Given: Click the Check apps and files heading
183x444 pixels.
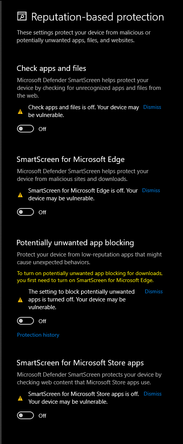Looking at the screenshot, I should [51, 68].
